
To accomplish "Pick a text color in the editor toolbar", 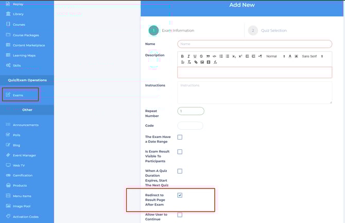I will pos(290,56).
